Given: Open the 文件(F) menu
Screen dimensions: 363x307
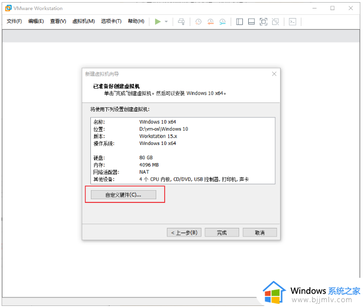Looking at the screenshot, I should 14,21.
